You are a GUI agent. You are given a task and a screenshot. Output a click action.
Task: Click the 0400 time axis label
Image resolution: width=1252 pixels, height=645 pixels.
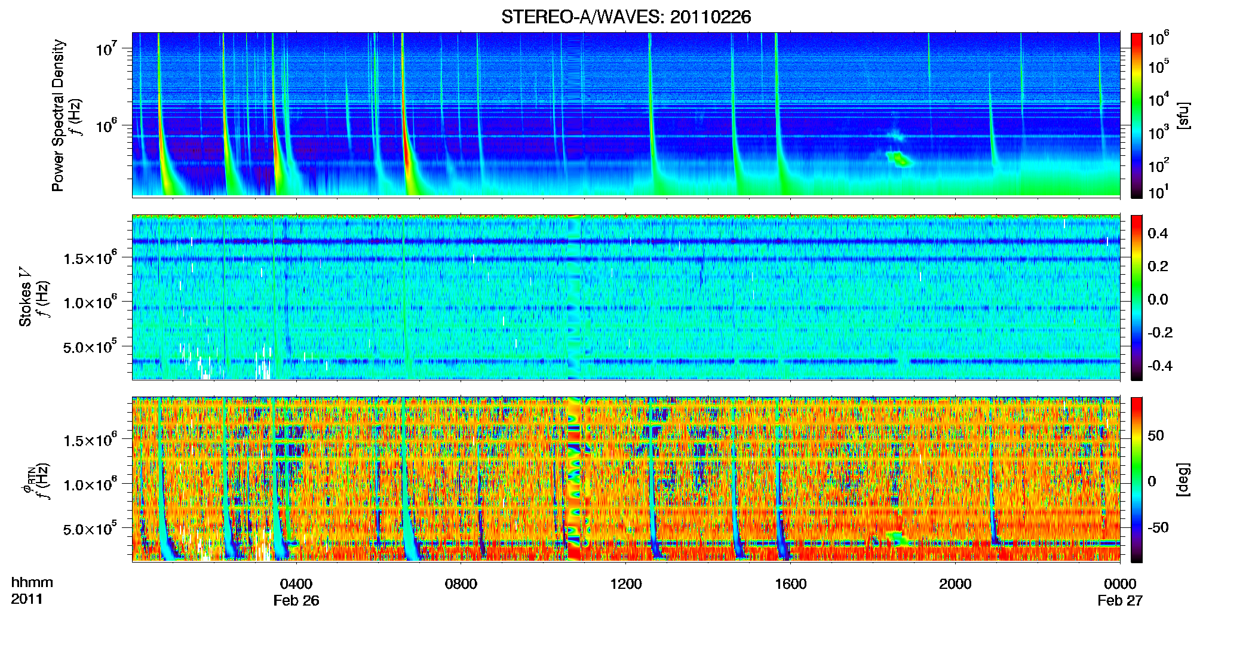click(x=296, y=583)
